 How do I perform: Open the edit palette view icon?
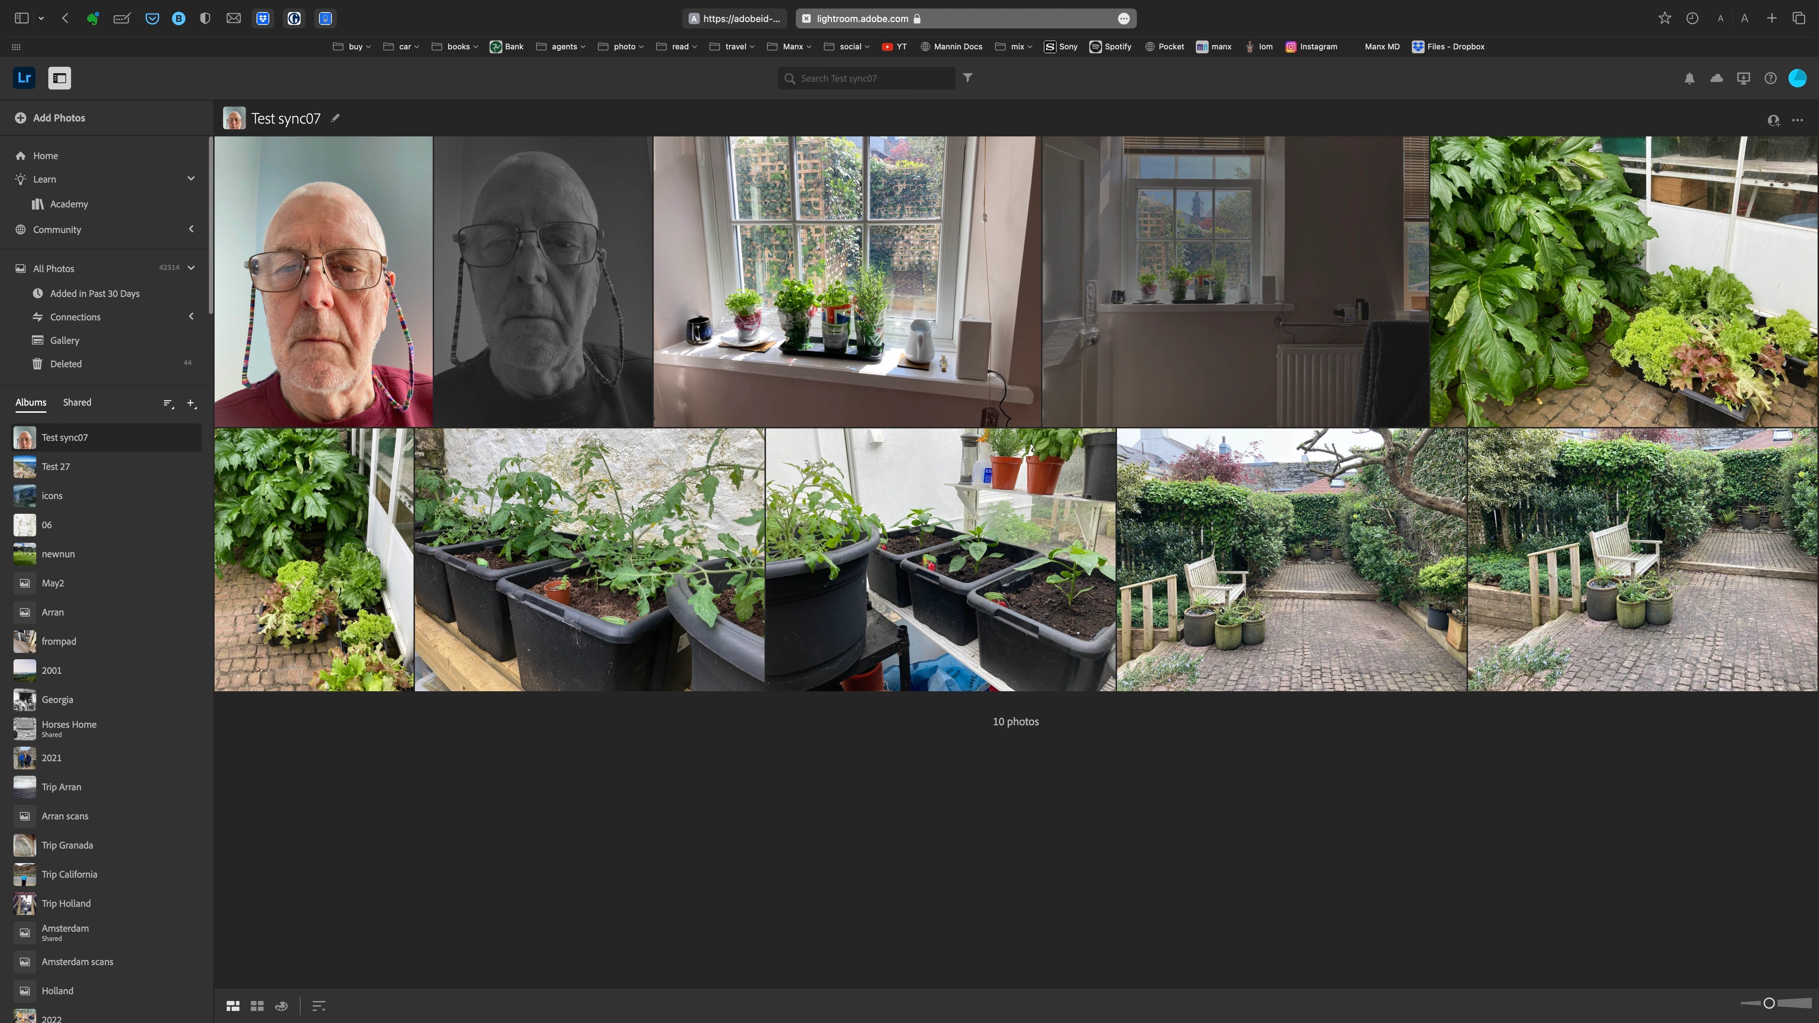click(281, 1005)
